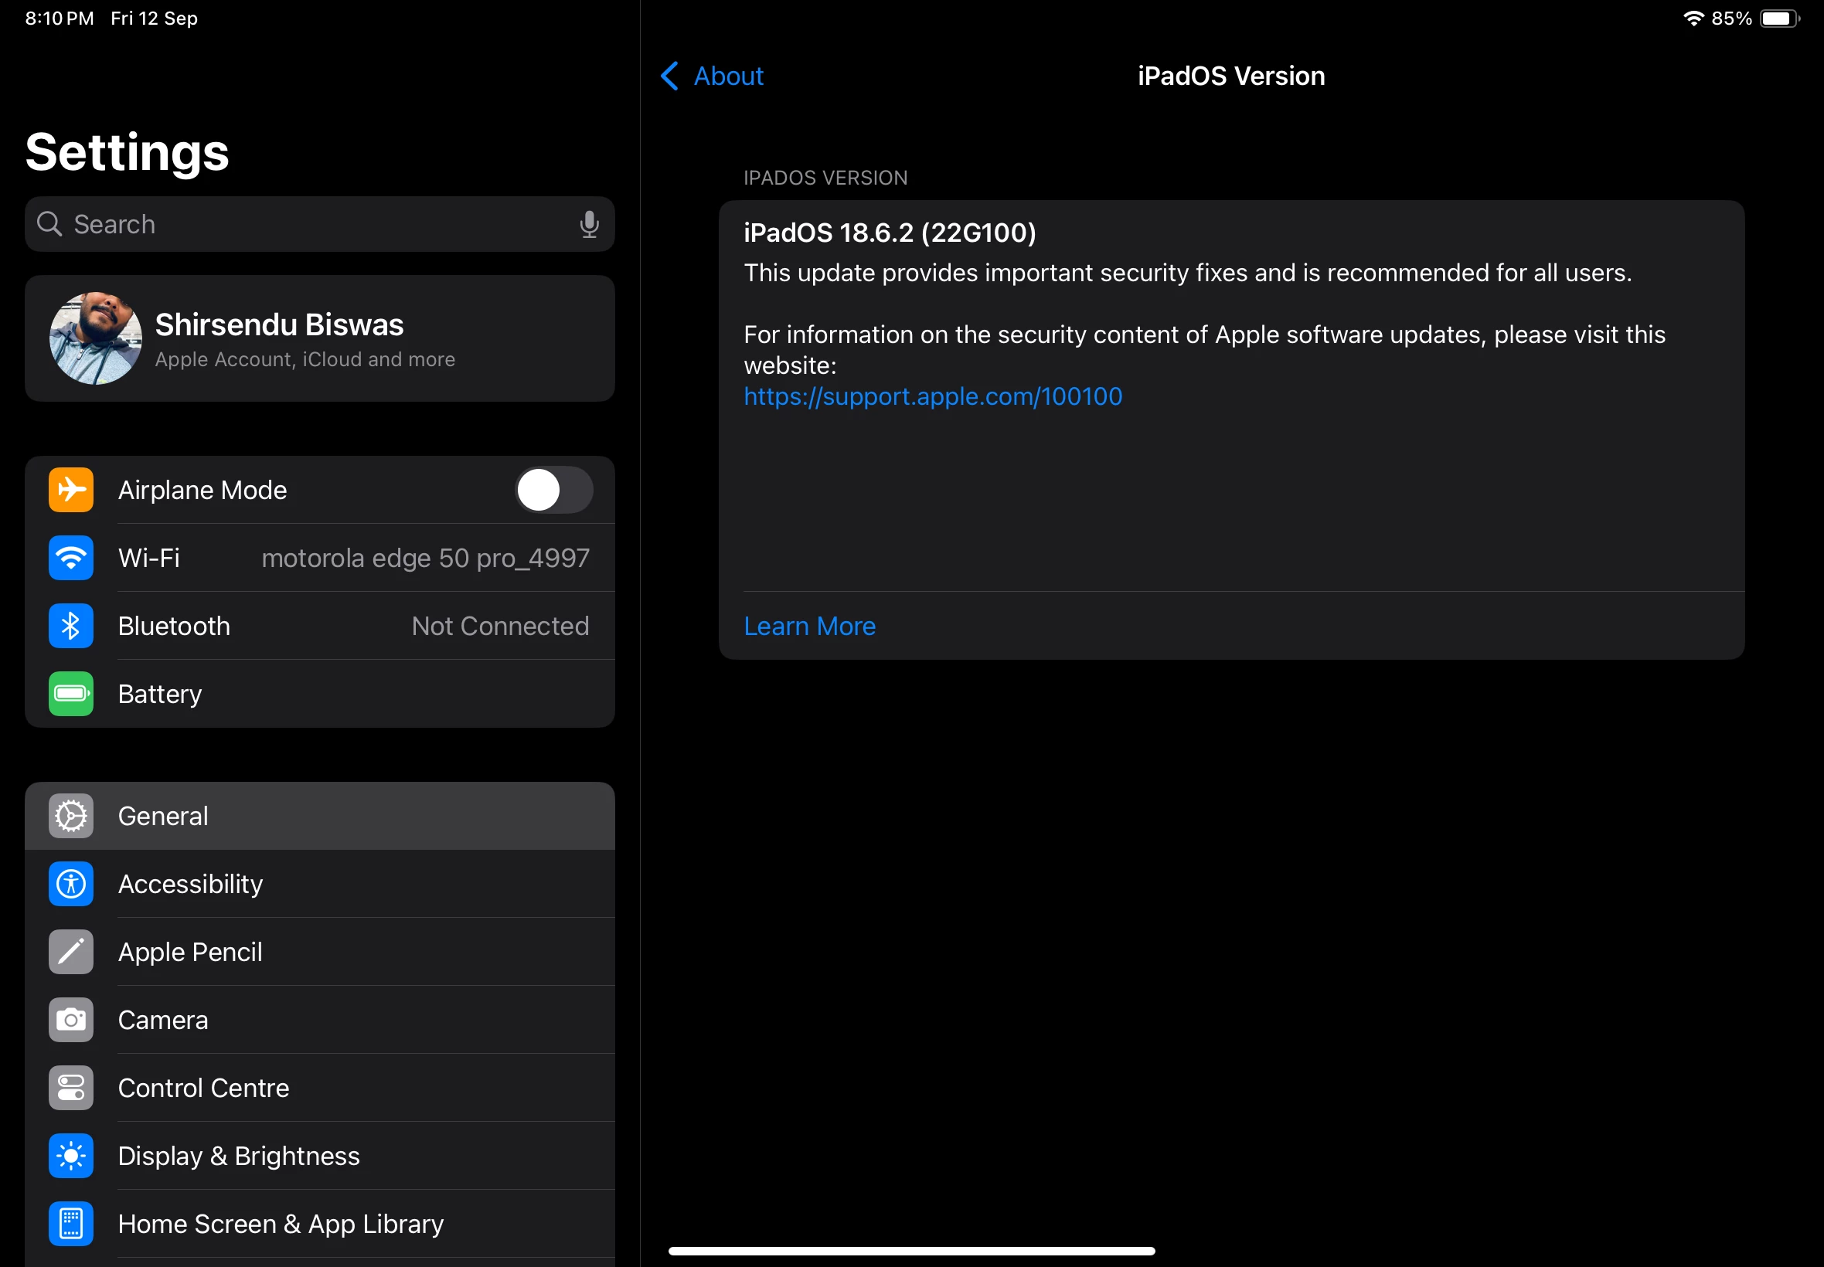Screen dimensions: 1824x1267
Task: Tap the Camera settings icon
Action: click(70, 1019)
